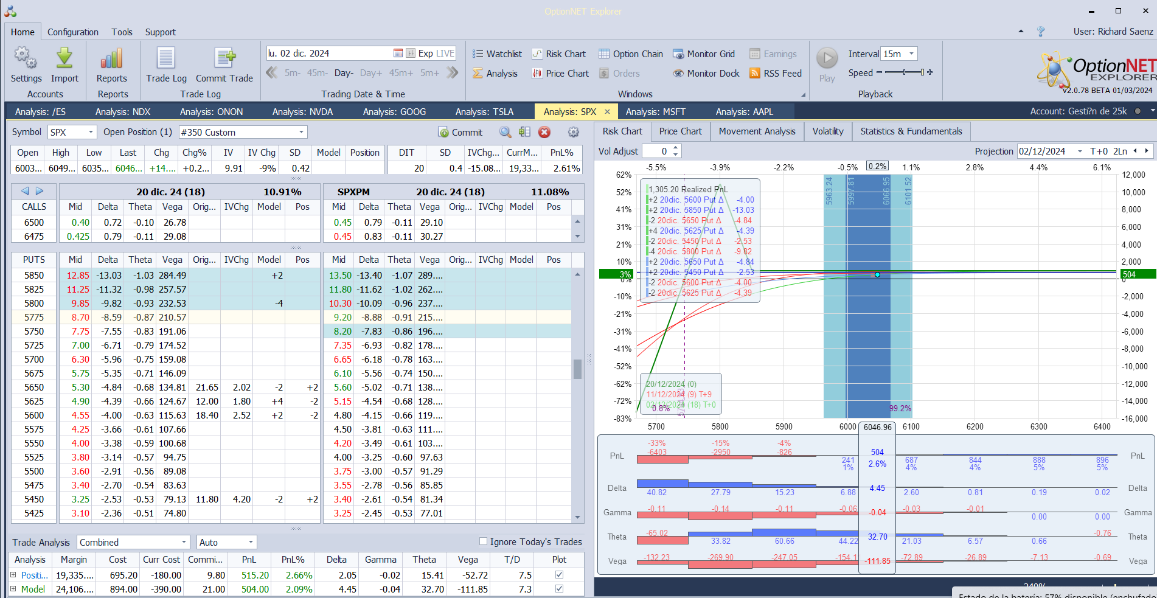The height and width of the screenshot is (598, 1157).
Task: Click the red X delete position icon
Action: point(544,132)
